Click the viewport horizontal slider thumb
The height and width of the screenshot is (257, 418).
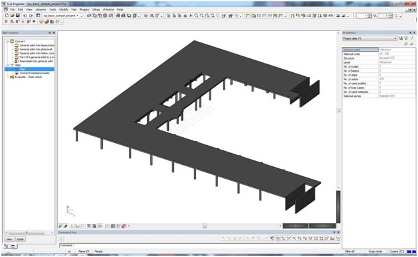pyautogui.click(x=205, y=226)
